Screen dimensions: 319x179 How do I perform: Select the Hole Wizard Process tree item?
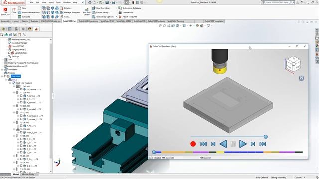pos(18,66)
